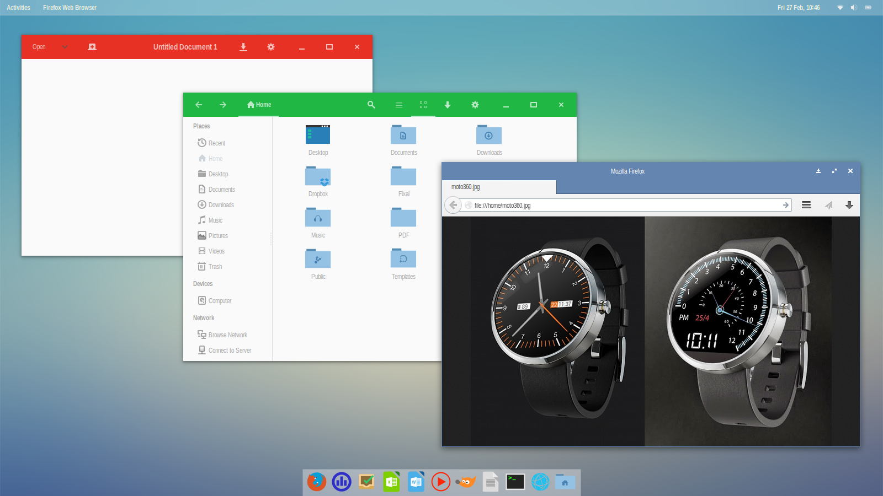Open Firefox downloads arrow in toolbar
Image resolution: width=883 pixels, height=496 pixels.
click(849, 205)
